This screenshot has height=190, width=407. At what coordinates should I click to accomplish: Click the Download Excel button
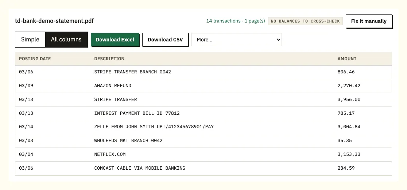click(115, 40)
